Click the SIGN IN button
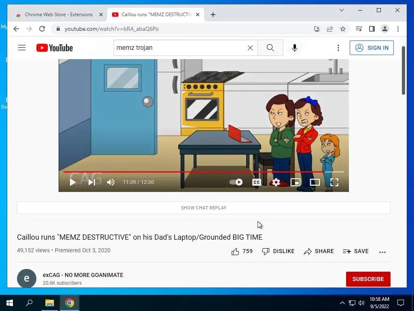Viewport: 414px width, 311px height. (372, 48)
